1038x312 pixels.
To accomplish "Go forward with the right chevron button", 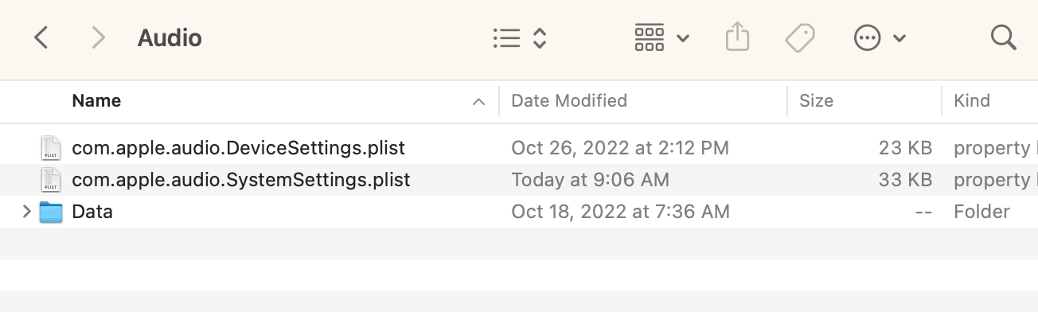I will tap(99, 37).
